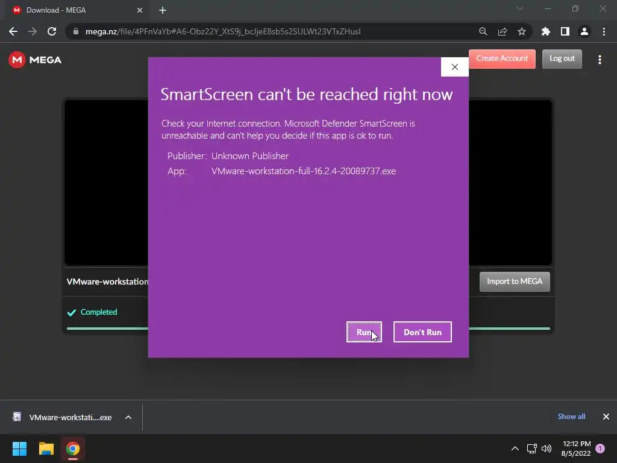
Task: Close the Download - MEGA tab
Action: point(140,10)
